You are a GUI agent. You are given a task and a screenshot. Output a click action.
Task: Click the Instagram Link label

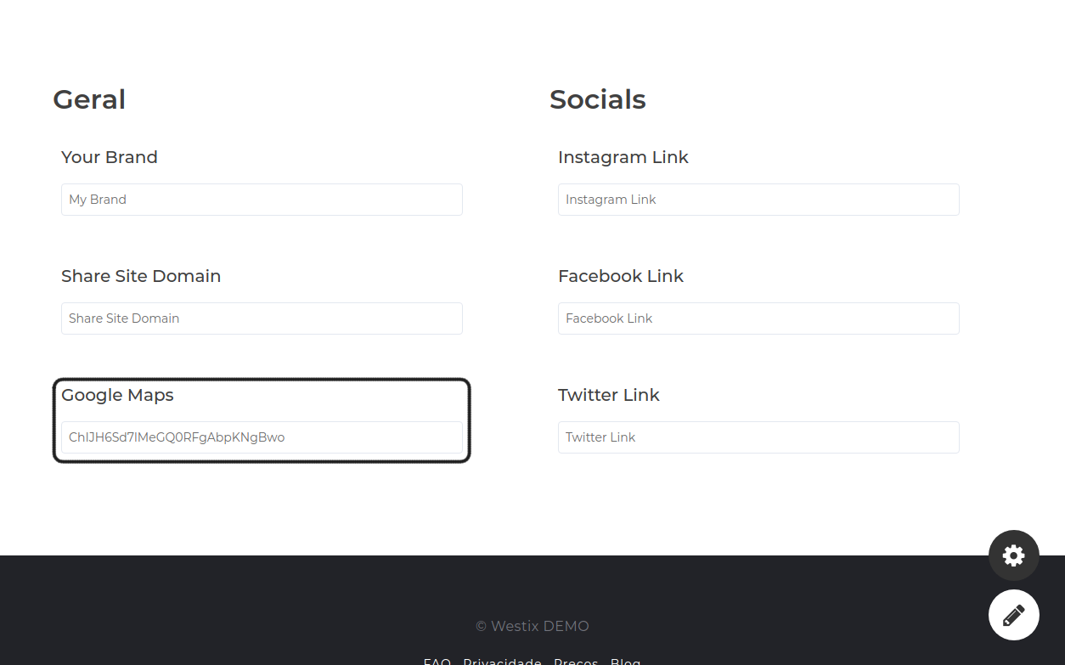point(623,157)
